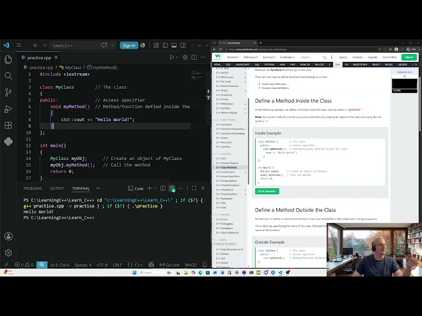Open the remote window indicator in the status bar

[x=7, y=265]
